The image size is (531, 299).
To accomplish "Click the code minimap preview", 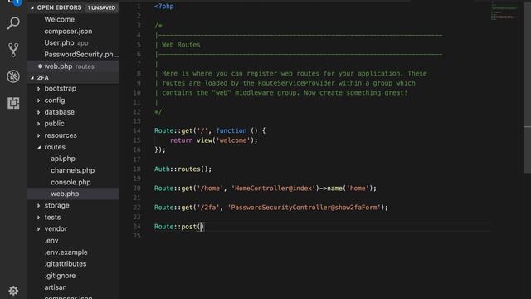I will pyautogui.click(x=504, y=11).
